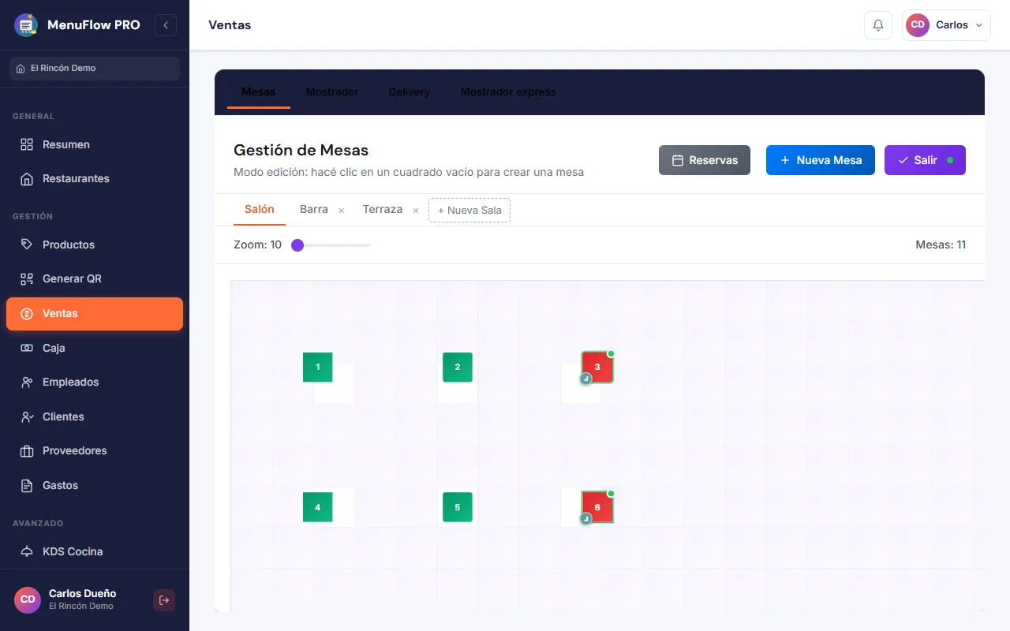Select red table 6
The height and width of the screenshot is (631, 1010).
[597, 507]
